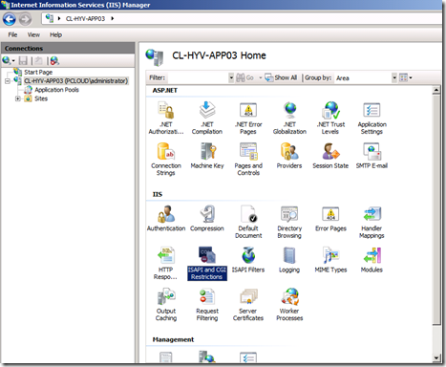Click the Filter text field

(x=198, y=77)
